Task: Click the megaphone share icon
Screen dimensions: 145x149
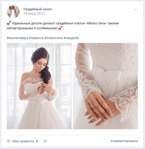Action: click(x=45, y=141)
